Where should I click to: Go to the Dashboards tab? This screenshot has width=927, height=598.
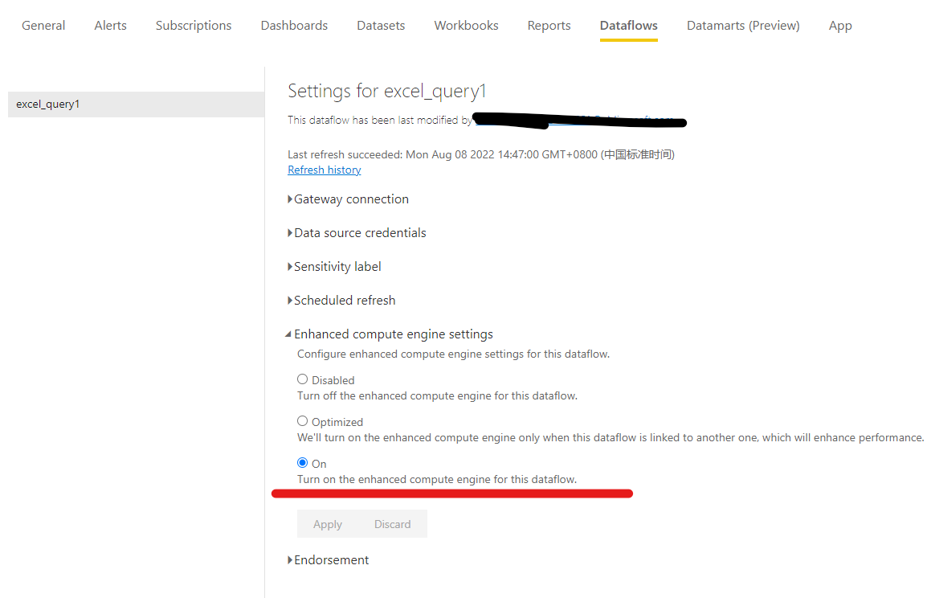coord(294,26)
